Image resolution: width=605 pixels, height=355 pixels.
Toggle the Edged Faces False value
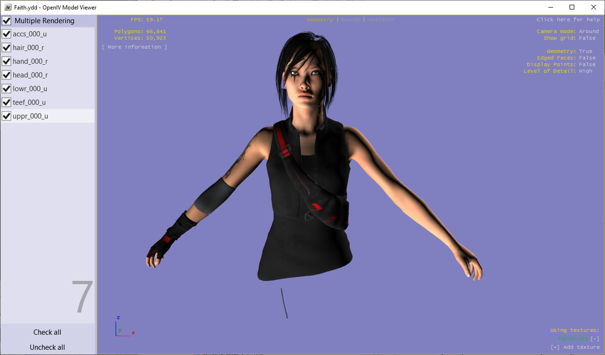[588, 58]
